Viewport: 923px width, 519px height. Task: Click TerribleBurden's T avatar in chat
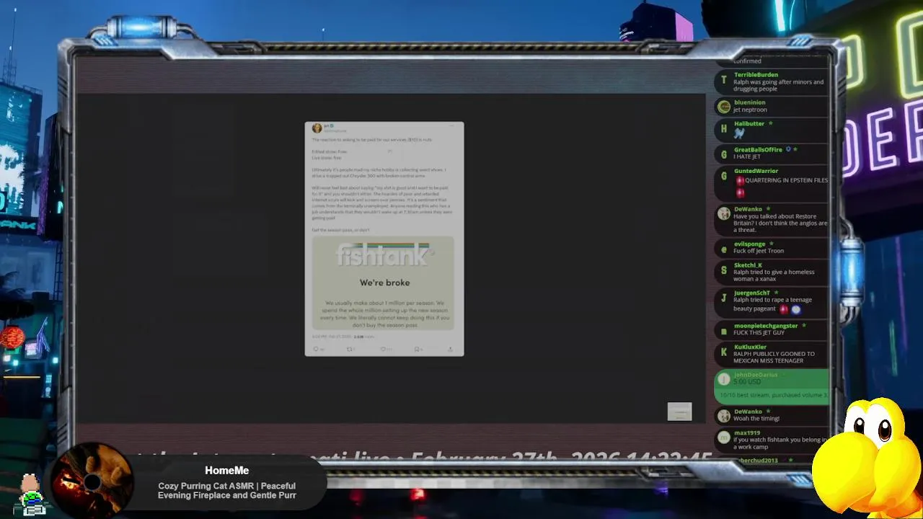click(724, 81)
